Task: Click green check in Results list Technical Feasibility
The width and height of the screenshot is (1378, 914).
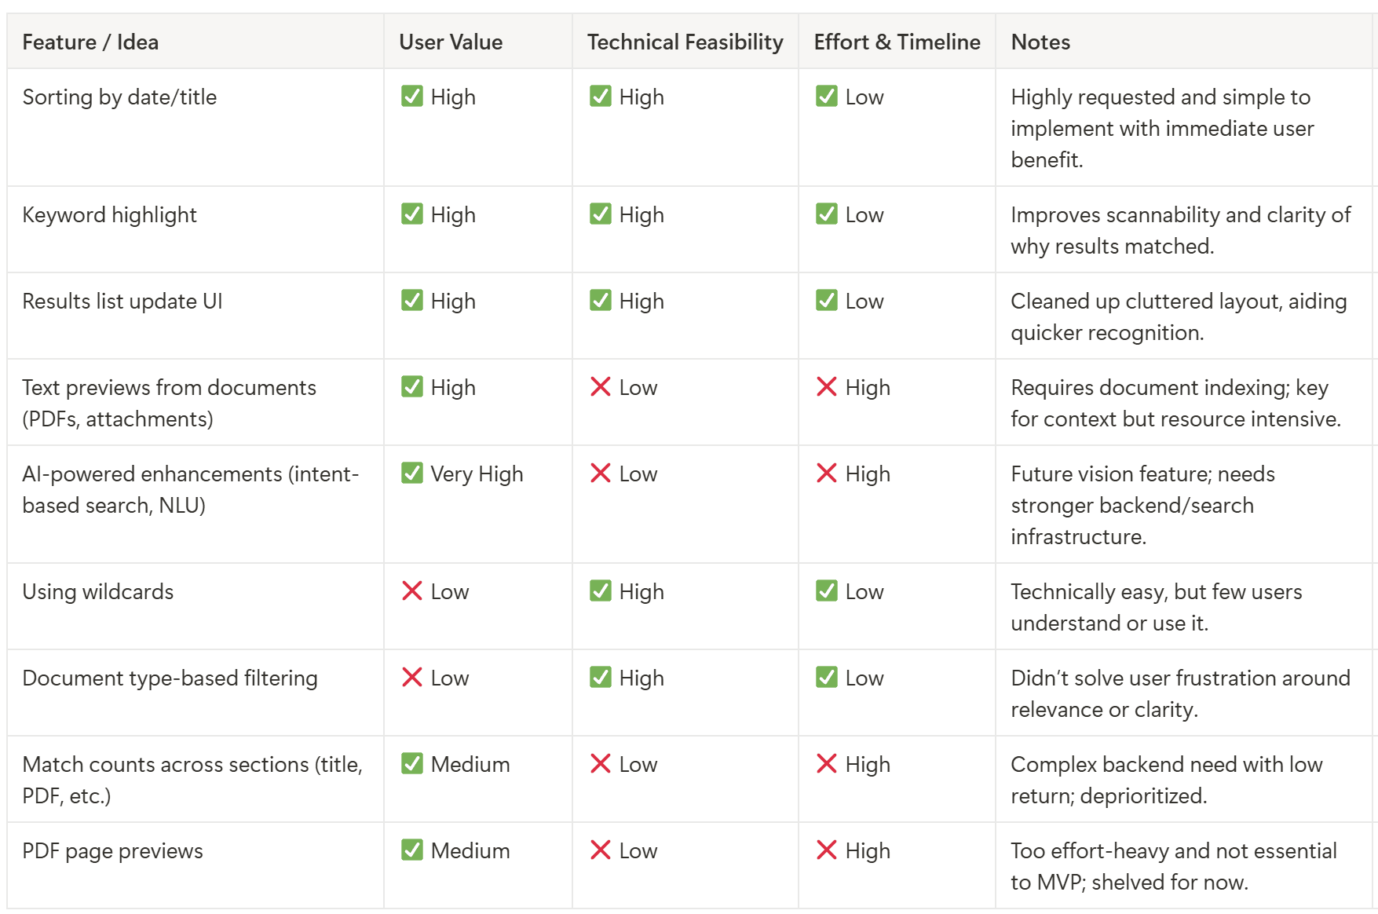Action: 600,300
